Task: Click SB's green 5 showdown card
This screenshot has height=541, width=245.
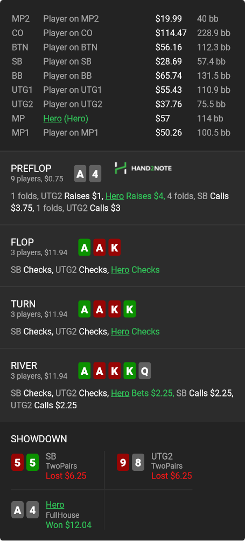Action: pos(32,463)
